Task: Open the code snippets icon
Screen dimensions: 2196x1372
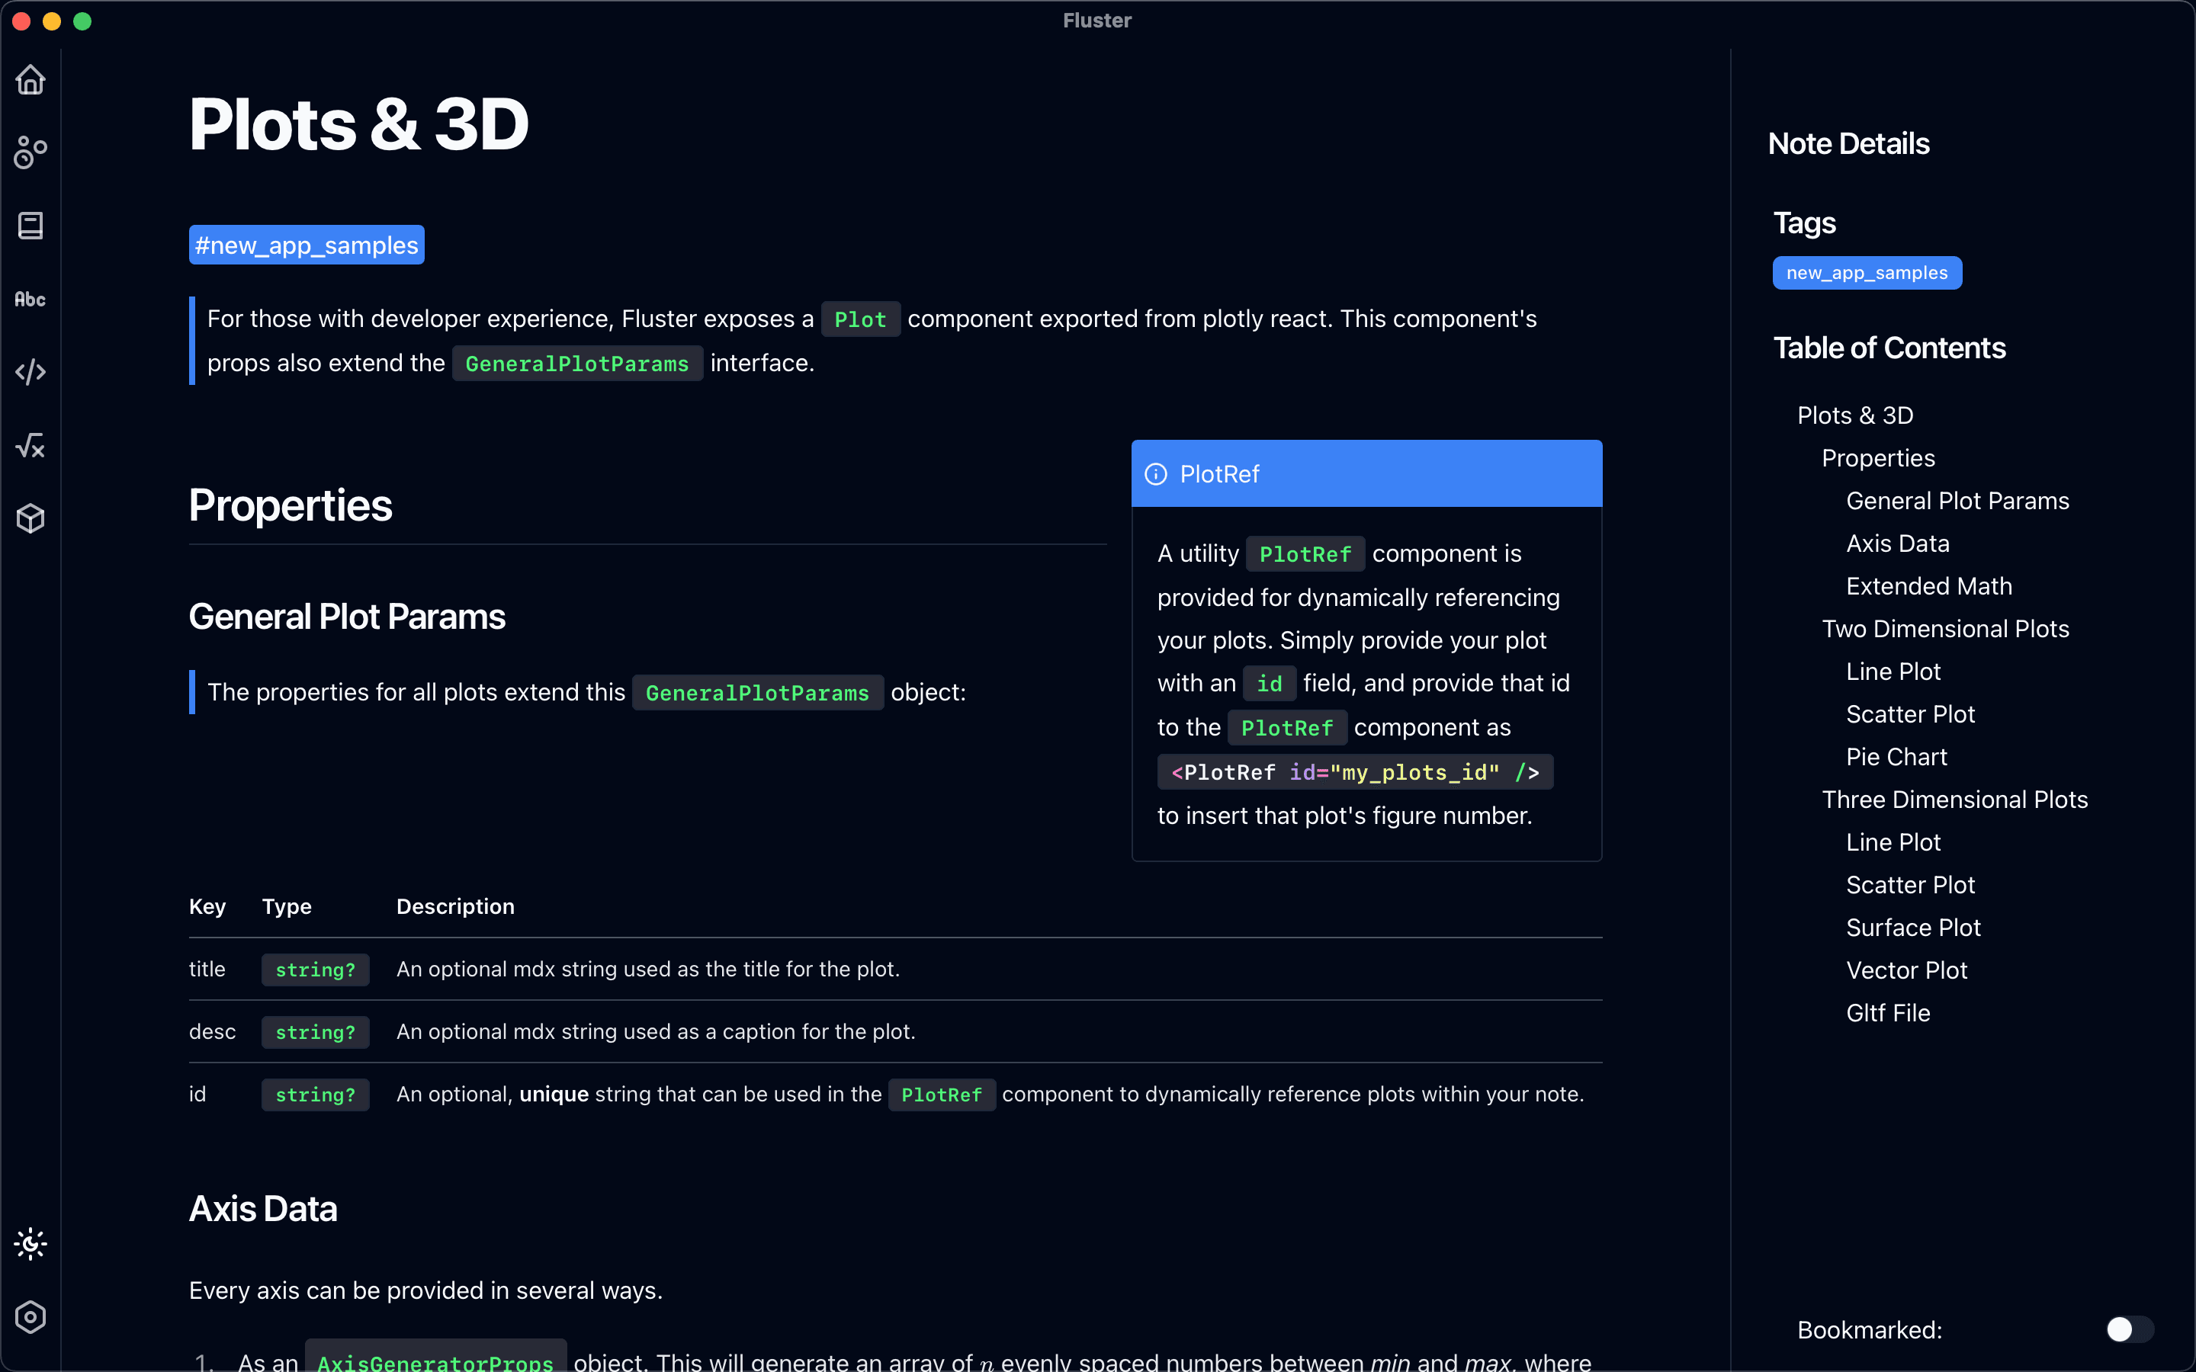Action: 30,372
